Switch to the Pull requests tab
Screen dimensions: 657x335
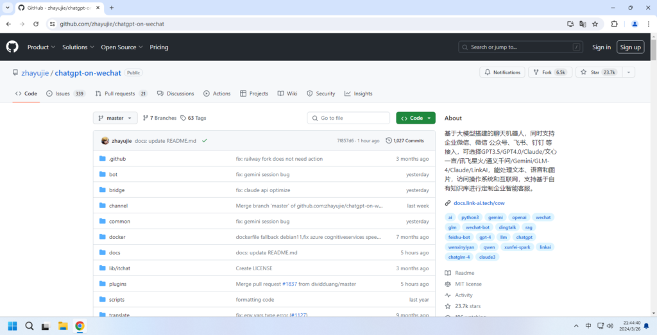coord(121,94)
